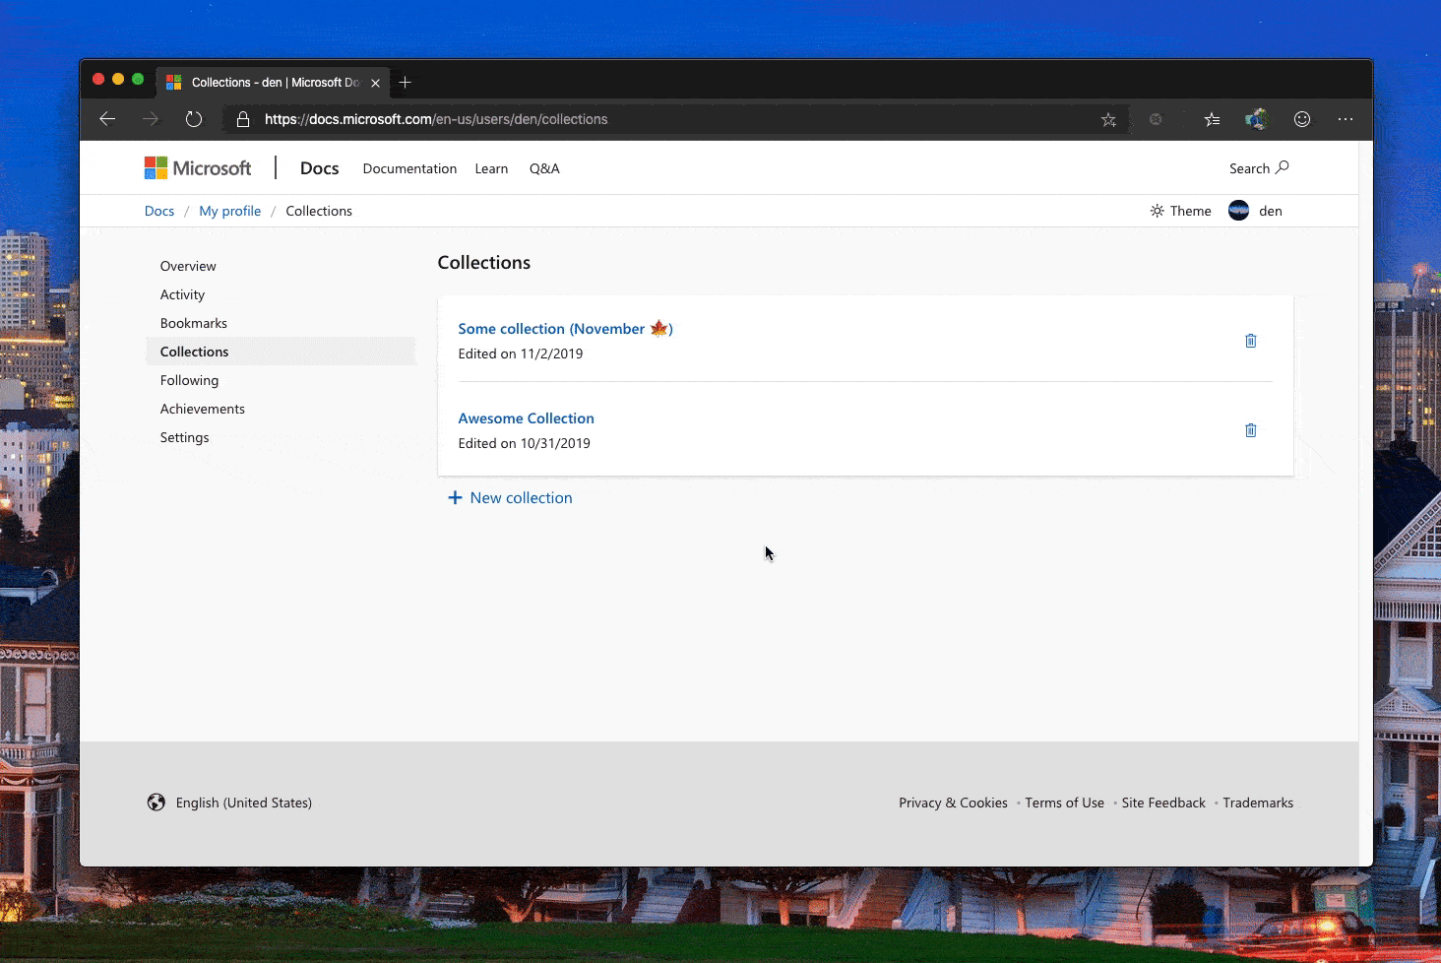This screenshot has width=1441, height=963.
Task: Open the Learn section in the navigation
Action: (491, 168)
